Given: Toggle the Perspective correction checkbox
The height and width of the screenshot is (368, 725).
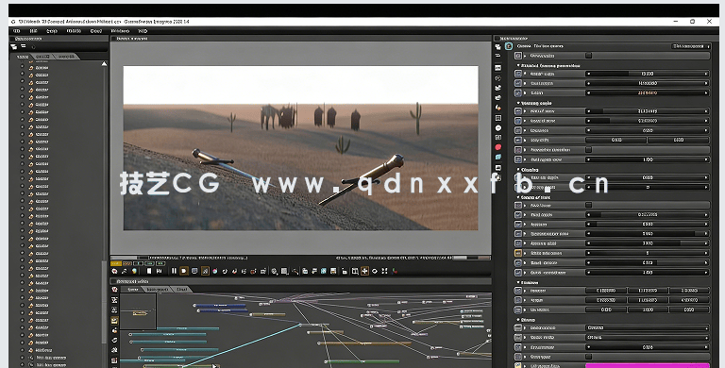Looking at the screenshot, I should (589, 150).
